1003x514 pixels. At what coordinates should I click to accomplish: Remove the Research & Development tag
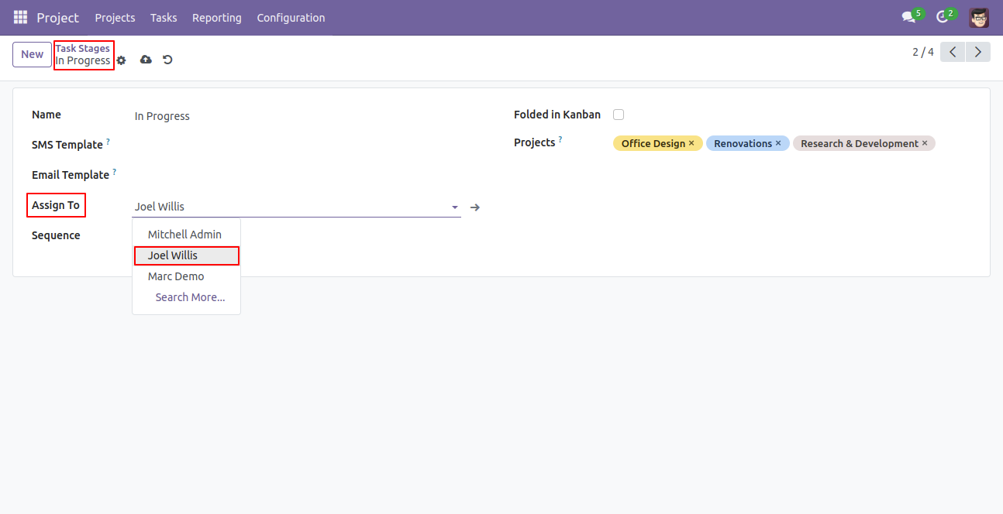click(x=925, y=143)
